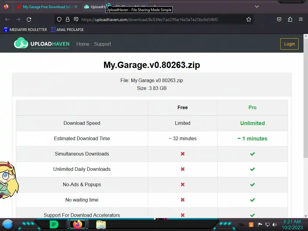Click the taskbar clock showing 8:21 AM

pyautogui.click(x=292, y=224)
